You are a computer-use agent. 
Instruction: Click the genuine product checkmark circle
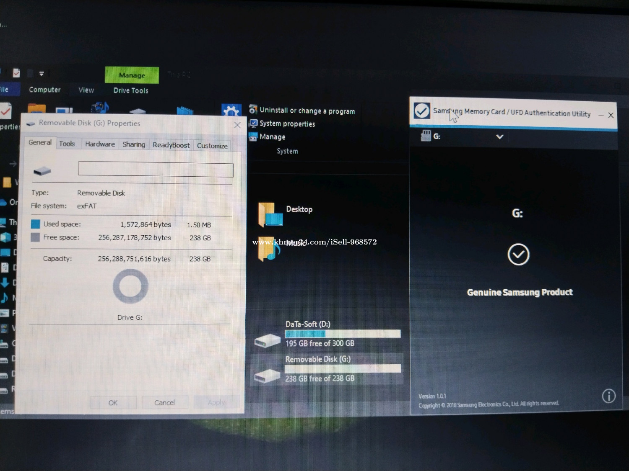(x=518, y=254)
